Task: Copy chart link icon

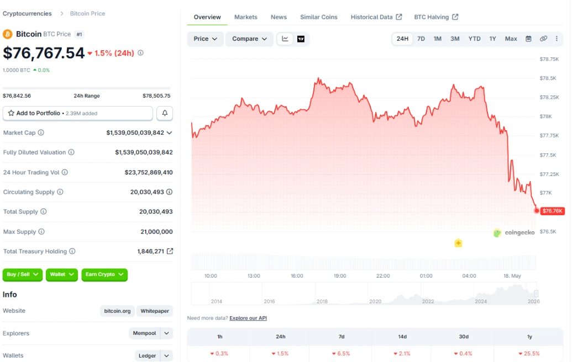Action: pyautogui.click(x=543, y=39)
